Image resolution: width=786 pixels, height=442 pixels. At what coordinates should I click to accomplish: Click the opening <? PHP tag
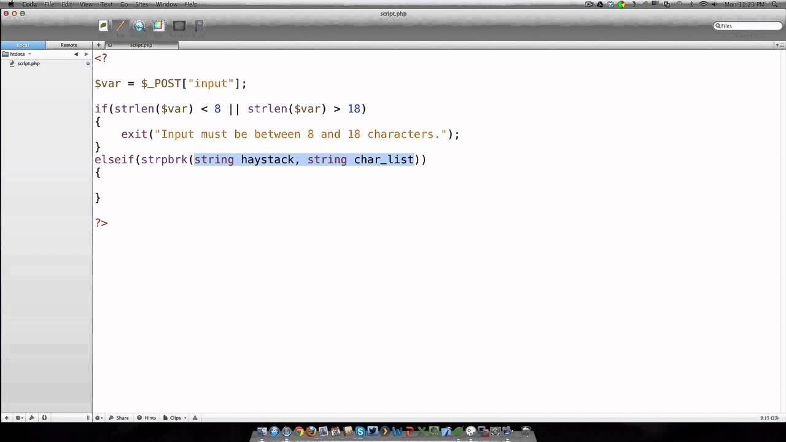pyautogui.click(x=101, y=58)
